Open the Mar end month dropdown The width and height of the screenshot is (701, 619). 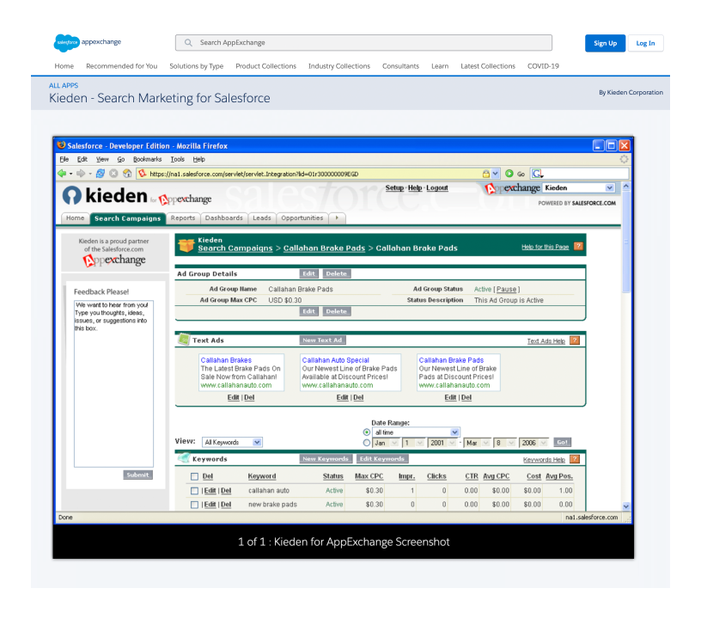tap(478, 443)
